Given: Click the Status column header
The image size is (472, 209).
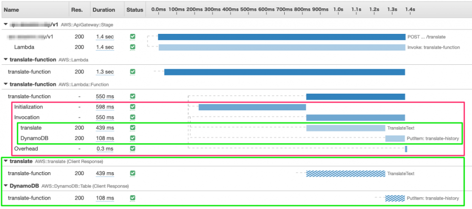Looking at the screenshot, I should click(134, 9).
